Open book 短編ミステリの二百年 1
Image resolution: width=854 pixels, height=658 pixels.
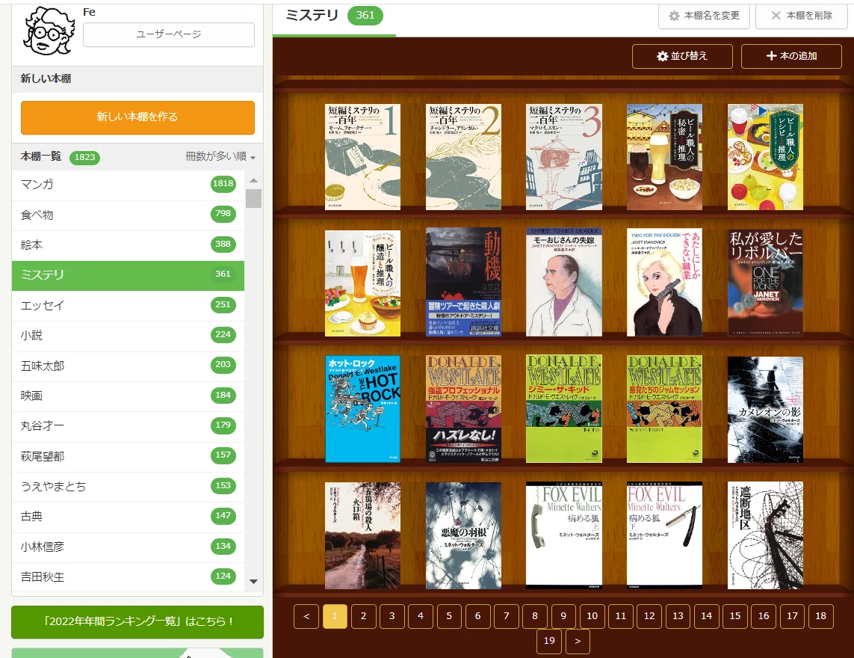pyautogui.click(x=362, y=157)
